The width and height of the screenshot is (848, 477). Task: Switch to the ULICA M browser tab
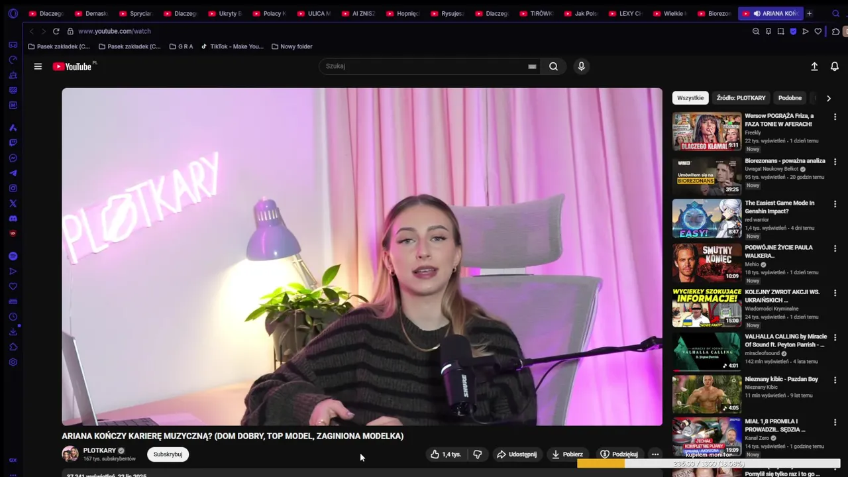(x=314, y=13)
